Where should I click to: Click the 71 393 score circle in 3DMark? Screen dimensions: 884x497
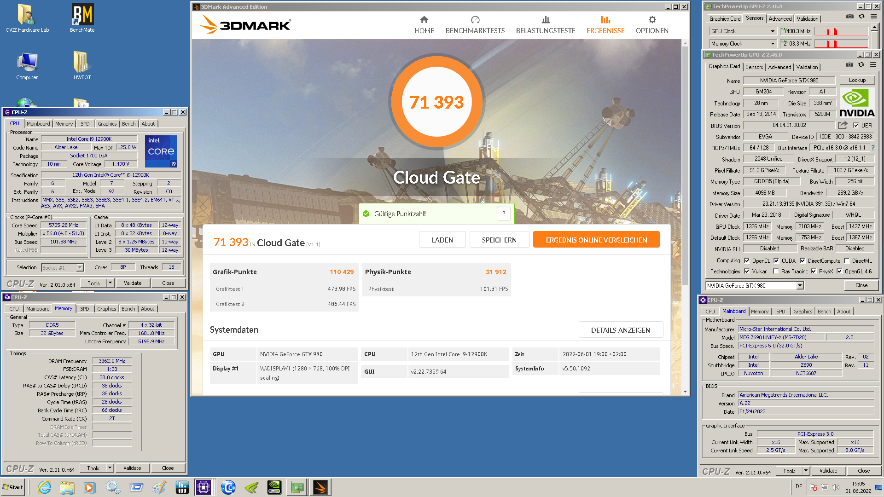point(436,102)
